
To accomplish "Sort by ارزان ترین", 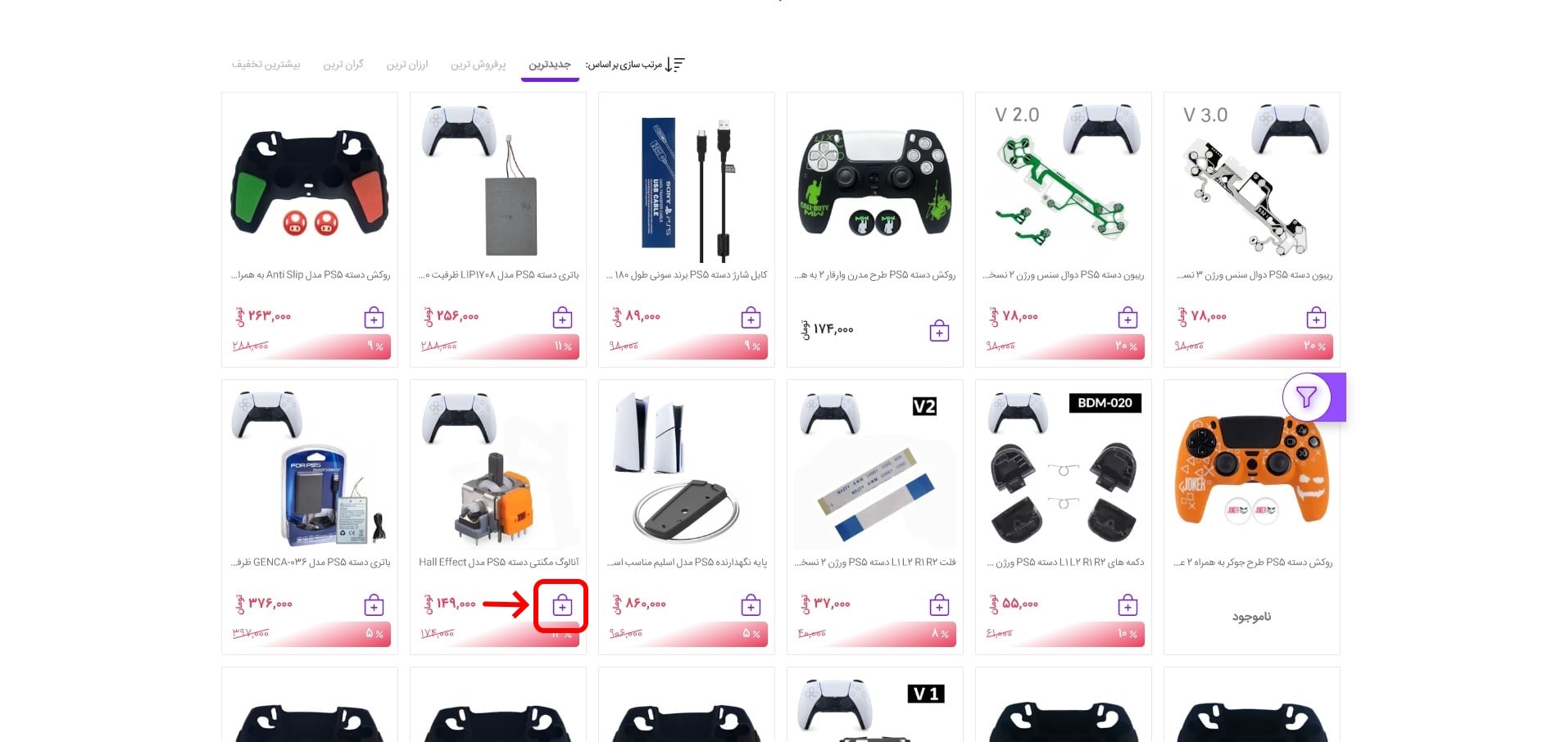I will 407,64.
